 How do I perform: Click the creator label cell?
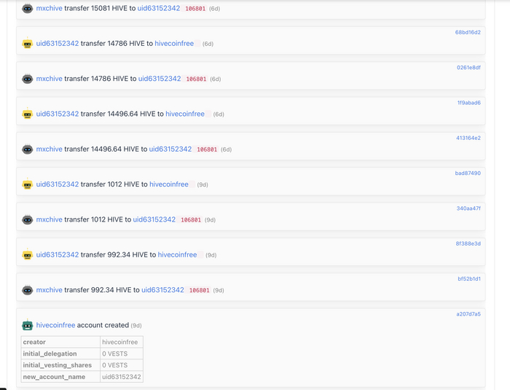point(60,342)
